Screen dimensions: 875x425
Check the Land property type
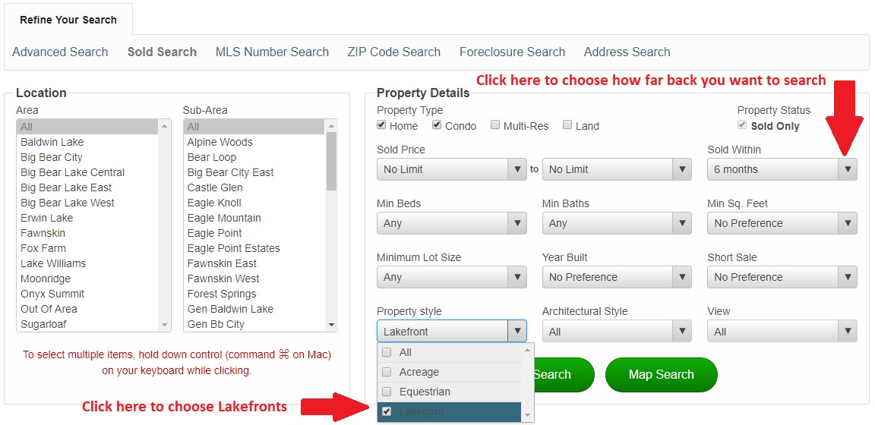567,125
